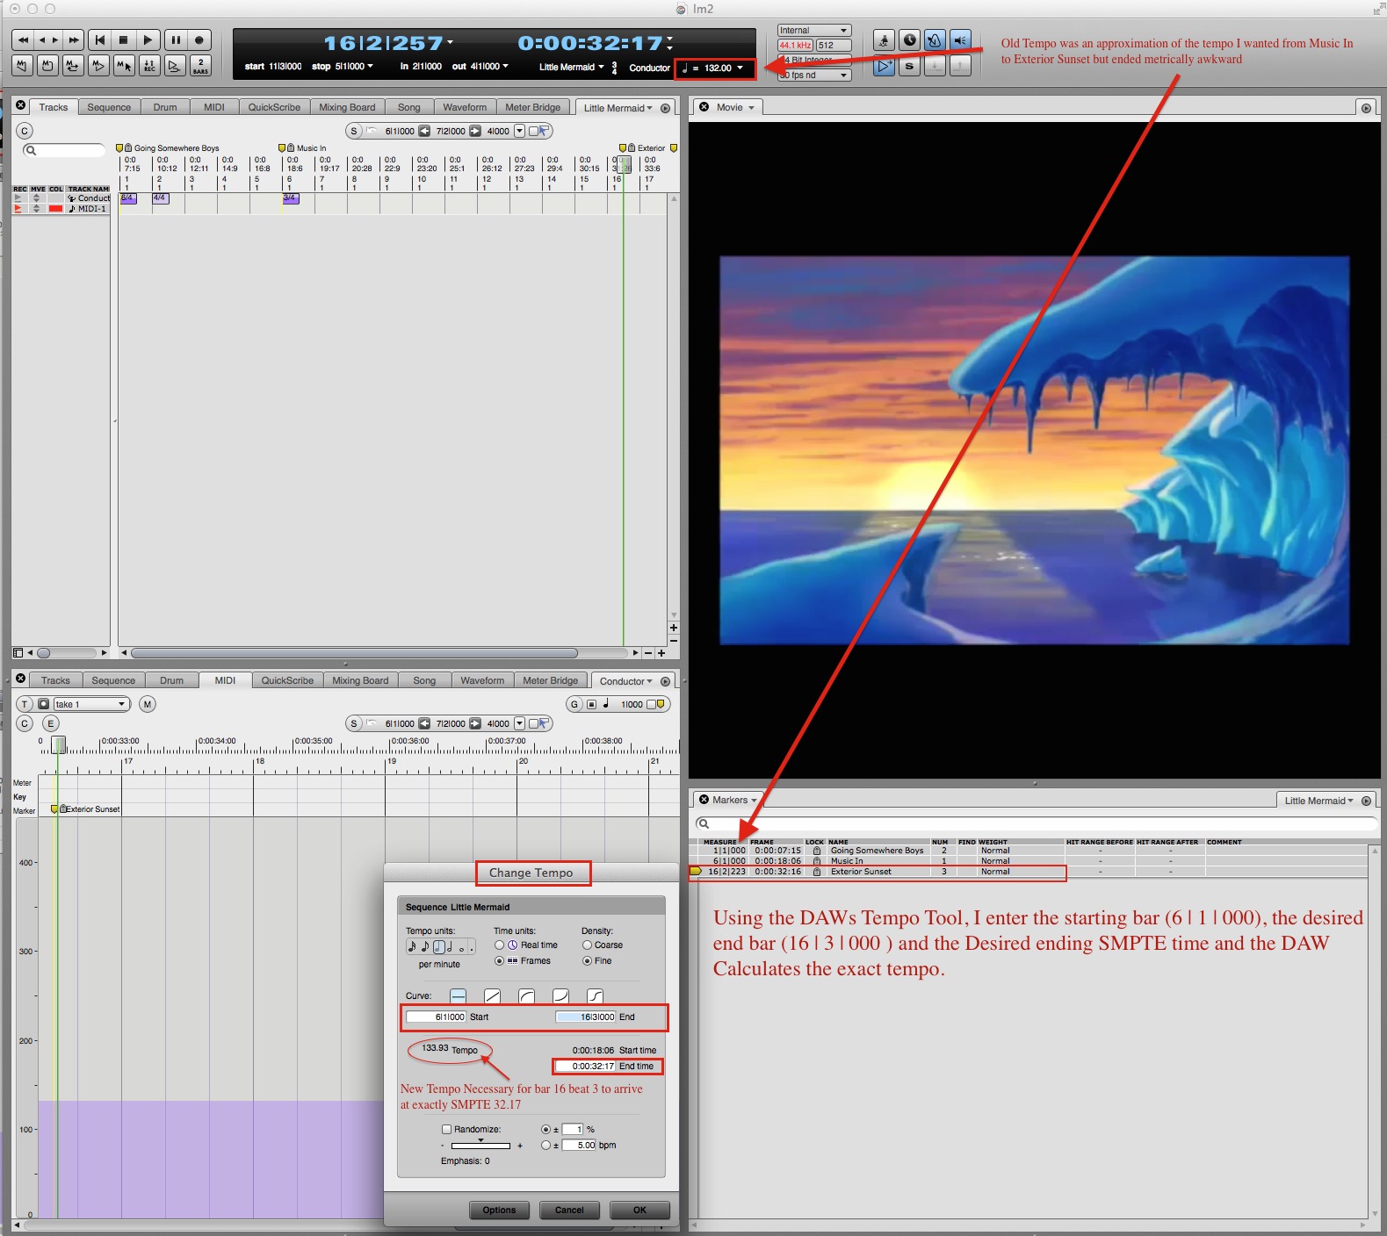Viewport: 1387px width, 1236px height.
Task: Open the Meter Bridge tab in lower panel
Action: (x=551, y=680)
